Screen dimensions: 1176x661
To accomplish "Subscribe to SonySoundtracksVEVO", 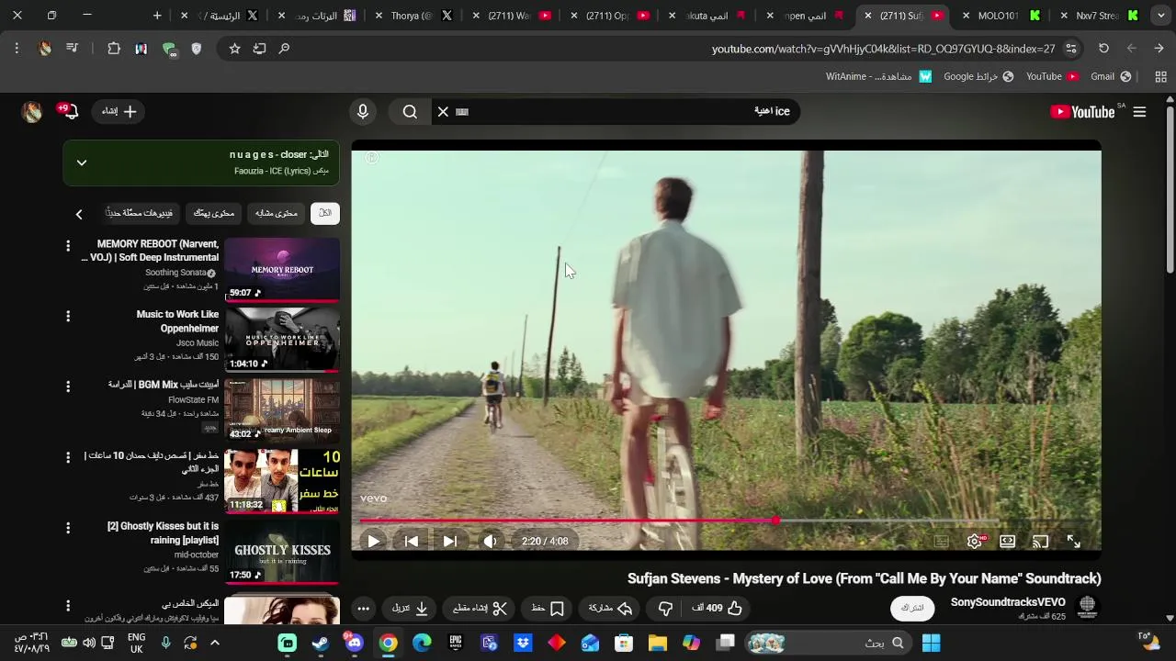I will click(x=912, y=608).
